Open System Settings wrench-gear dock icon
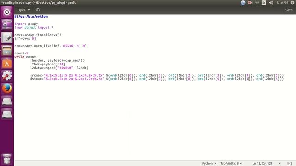The image size is (296, 166). coord(7,76)
